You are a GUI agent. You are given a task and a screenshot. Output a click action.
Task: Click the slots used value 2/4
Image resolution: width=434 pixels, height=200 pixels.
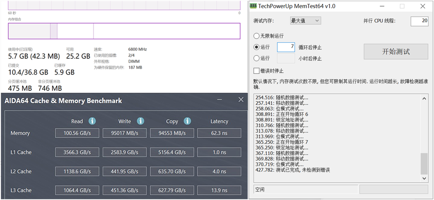tap(131, 55)
